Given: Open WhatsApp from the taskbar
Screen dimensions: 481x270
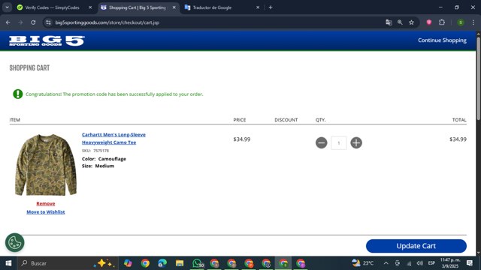Looking at the screenshot, I should click(197, 263).
